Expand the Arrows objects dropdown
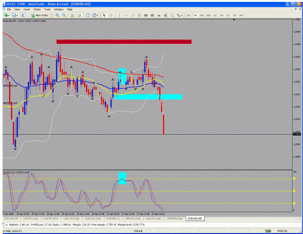The image size is (303, 234). [182, 16]
